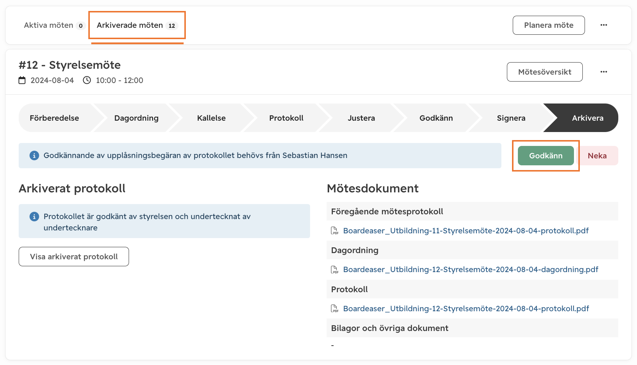
Task: Open Boardeaser_Utbildning-12 protokoll.pdf link
Action: click(x=466, y=309)
